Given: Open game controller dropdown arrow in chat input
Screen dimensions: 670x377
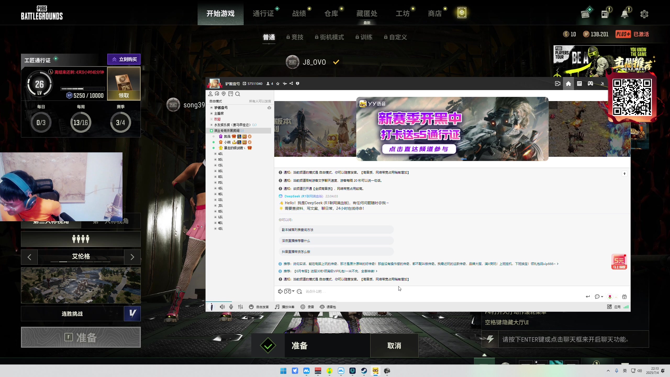Looking at the screenshot, I should pyautogui.click(x=293, y=291).
